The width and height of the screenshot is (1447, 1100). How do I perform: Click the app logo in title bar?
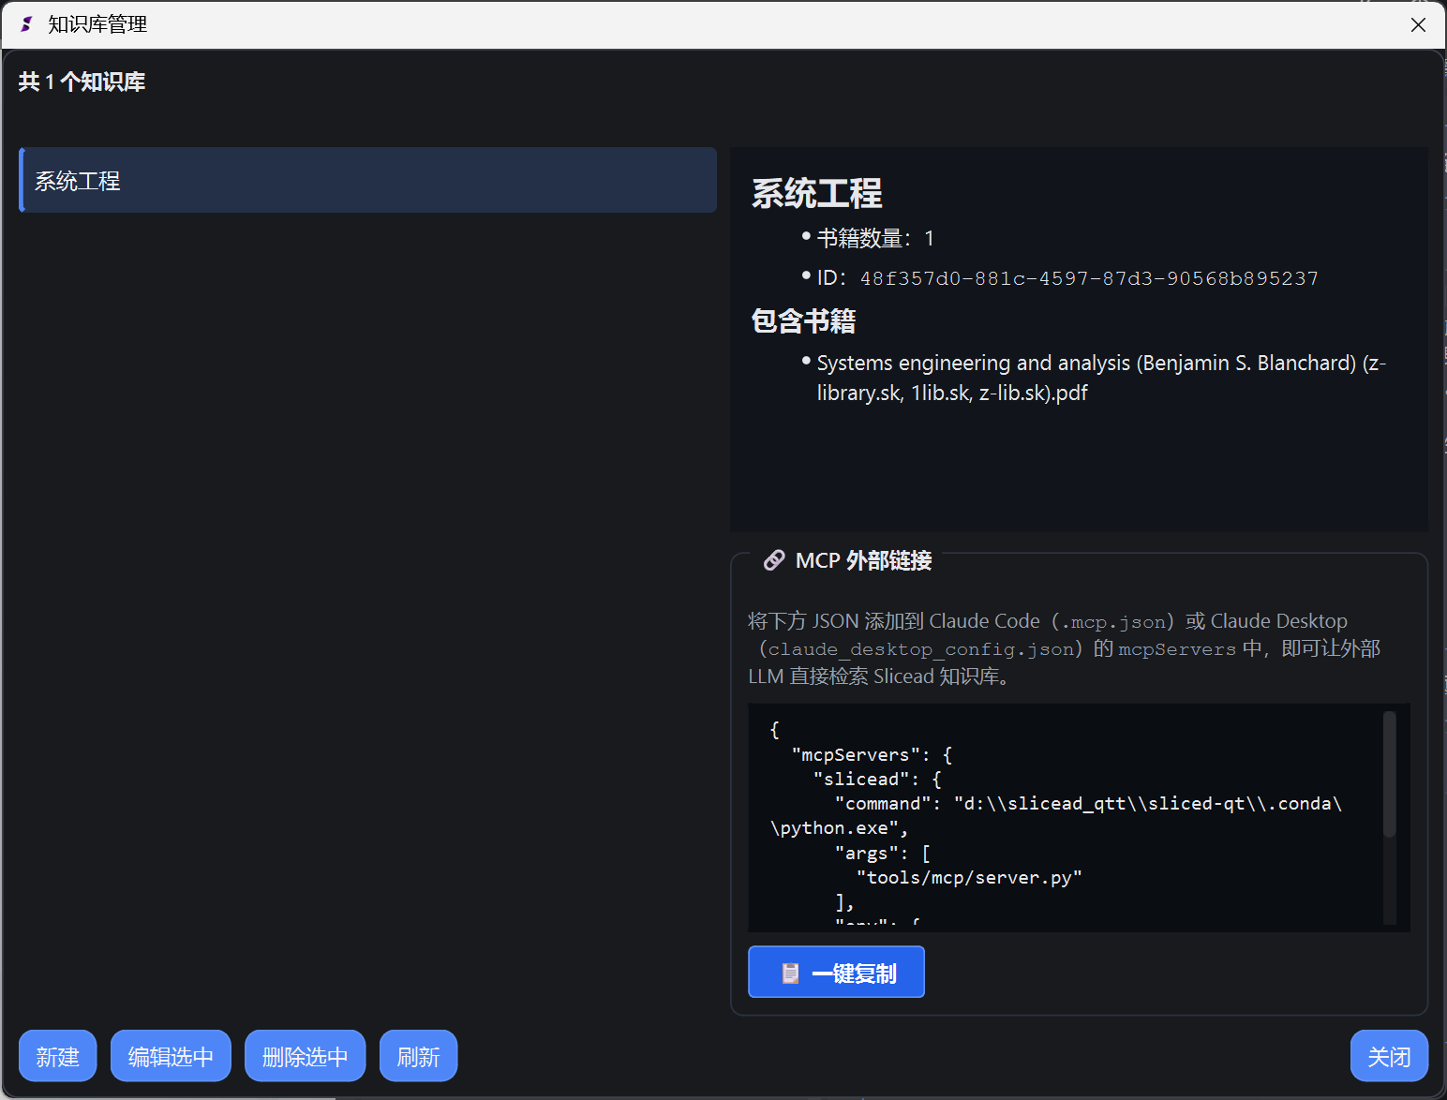(26, 24)
